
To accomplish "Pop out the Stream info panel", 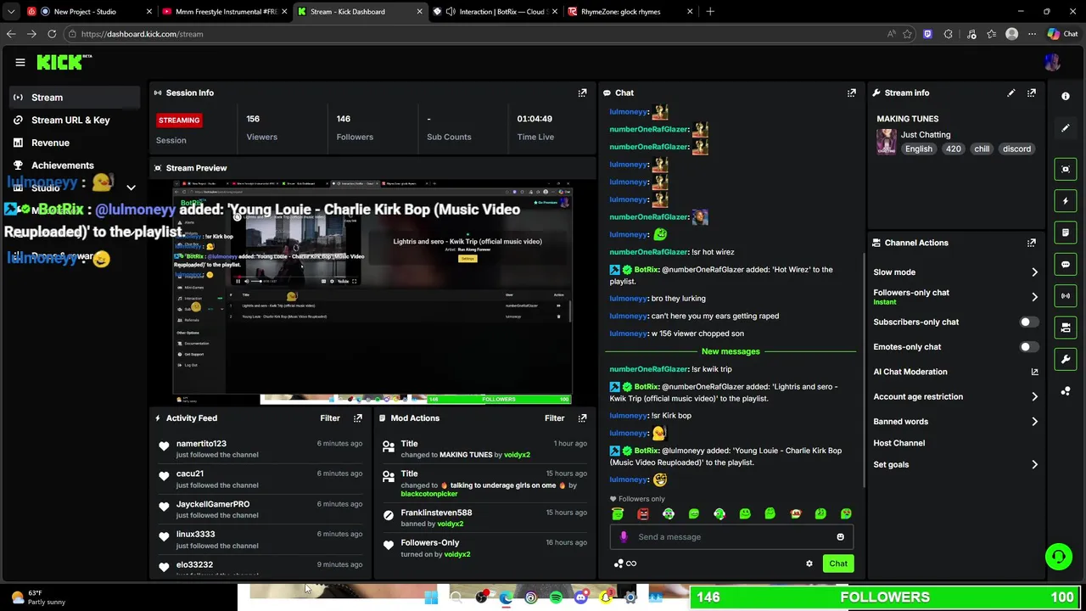I will pos(1032,92).
